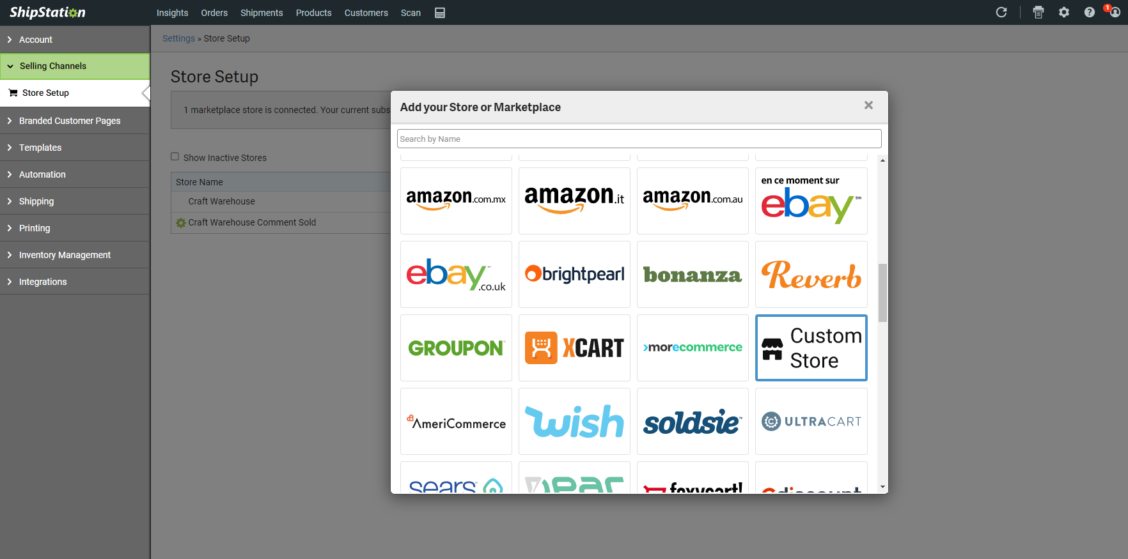Open the Orders menu

coord(214,13)
